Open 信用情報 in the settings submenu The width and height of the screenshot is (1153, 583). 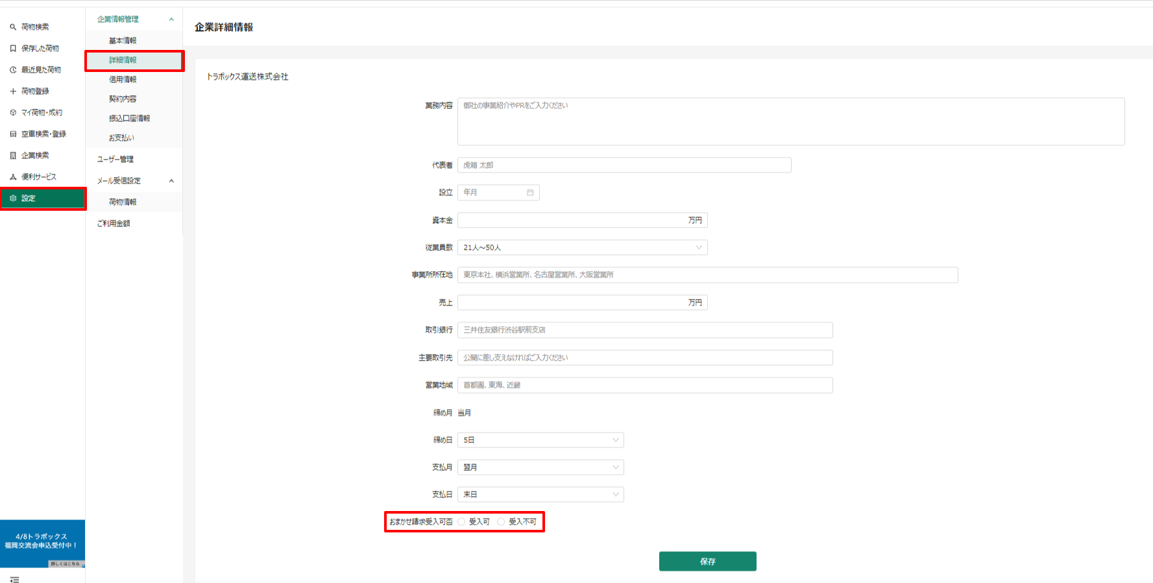tap(123, 80)
